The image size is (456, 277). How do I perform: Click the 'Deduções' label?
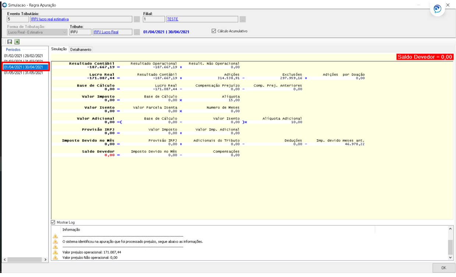(x=293, y=141)
